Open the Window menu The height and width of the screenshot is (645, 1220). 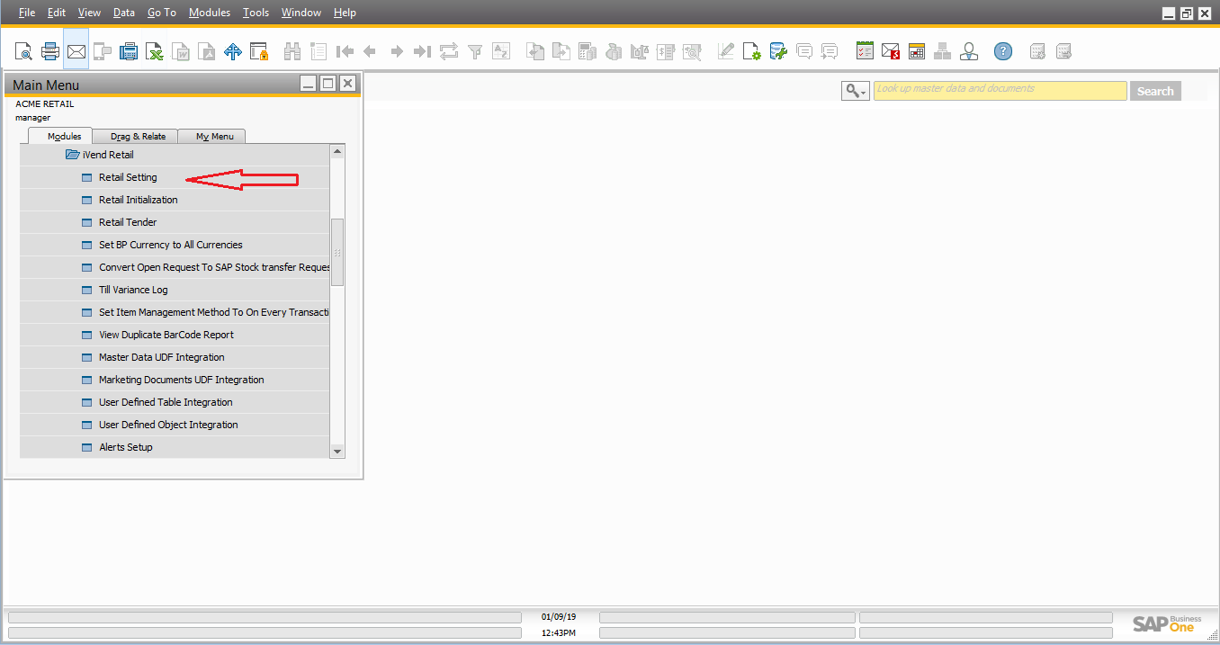point(301,13)
